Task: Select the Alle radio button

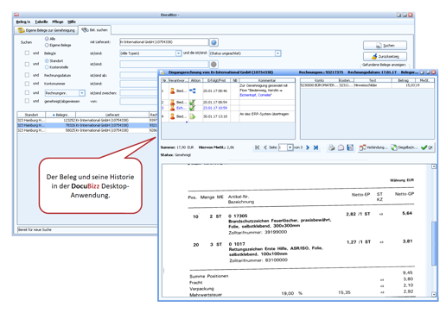Action: coord(47,39)
